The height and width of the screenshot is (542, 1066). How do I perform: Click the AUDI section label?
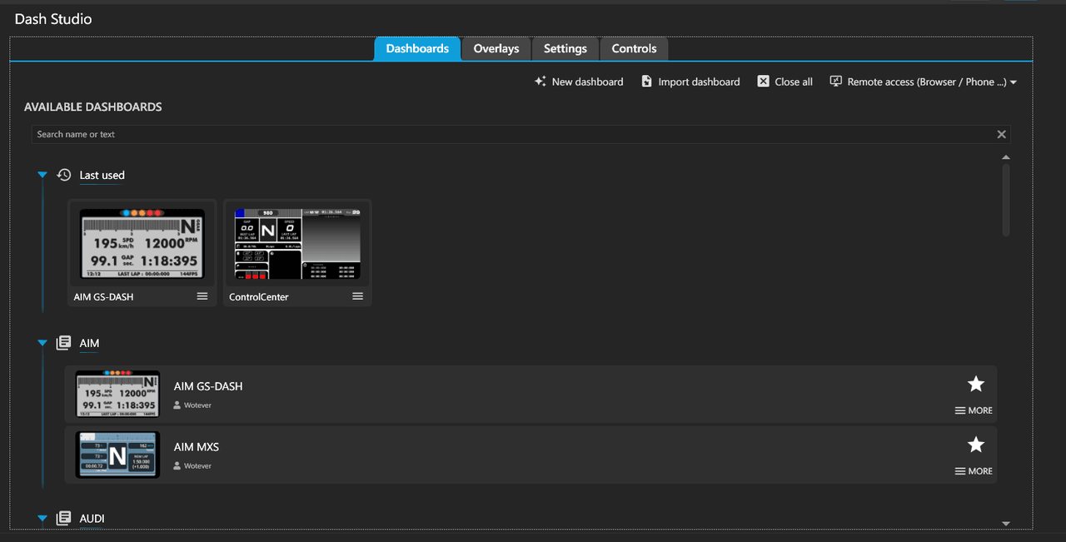pos(92,520)
